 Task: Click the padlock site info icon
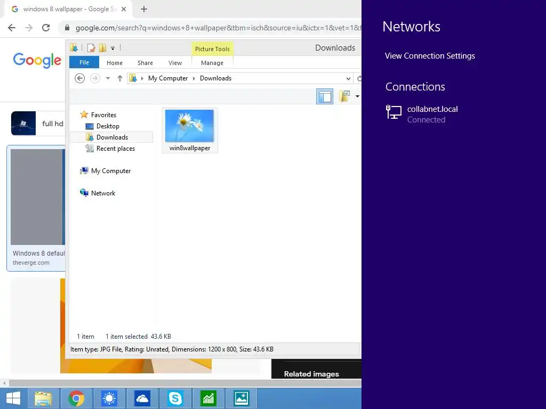click(x=67, y=28)
